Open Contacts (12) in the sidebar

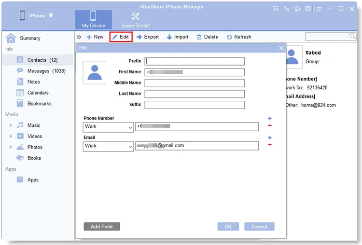click(x=38, y=60)
